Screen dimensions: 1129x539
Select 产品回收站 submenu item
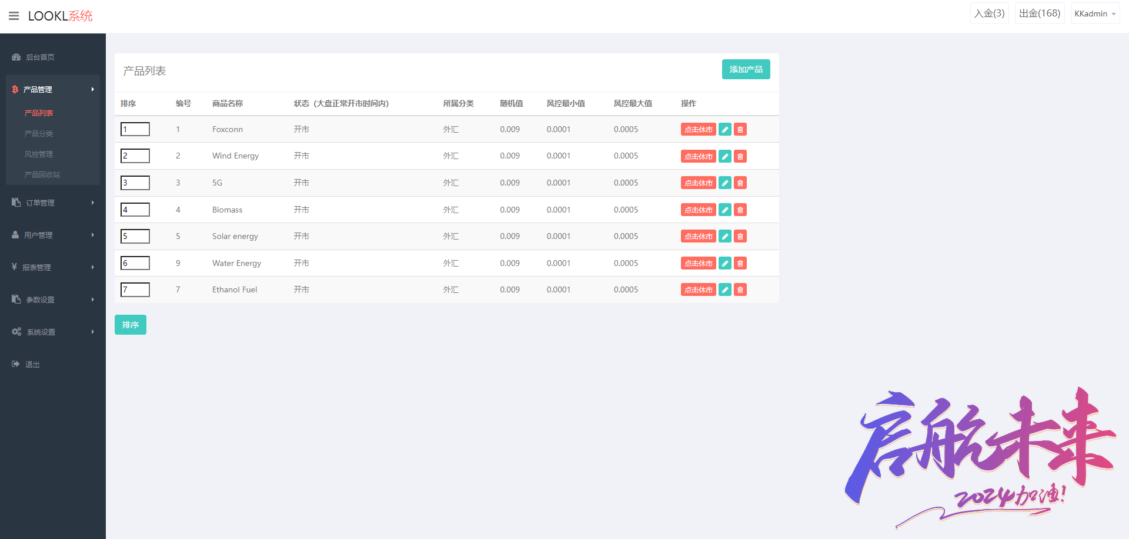(42, 174)
